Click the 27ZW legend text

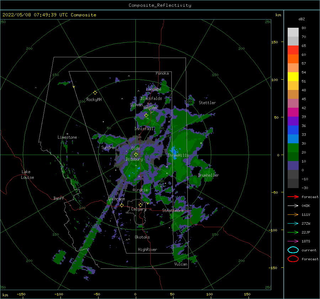pos(306,224)
